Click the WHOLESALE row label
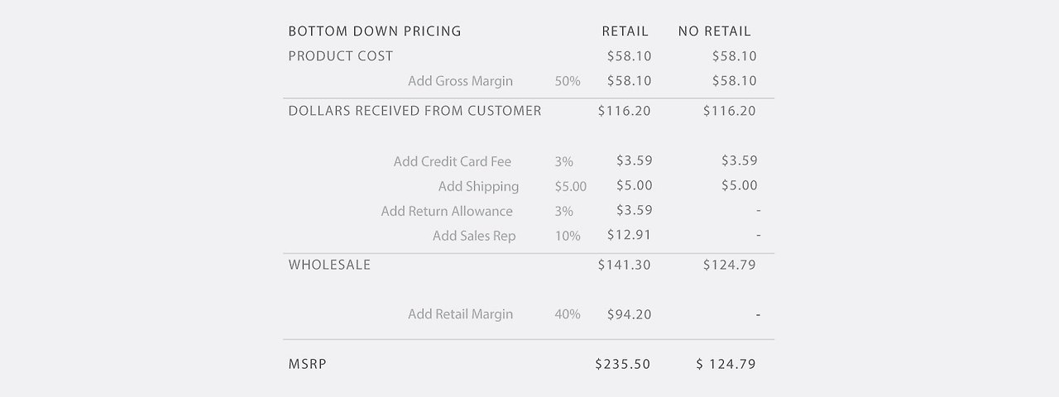The width and height of the screenshot is (1059, 397). tap(329, 265)
